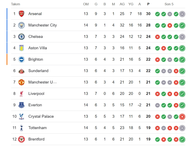The height and width of the screenshot is (146, 191).
Task: Click the Arsenal club crest icon
Action: [x=21, y=14]
